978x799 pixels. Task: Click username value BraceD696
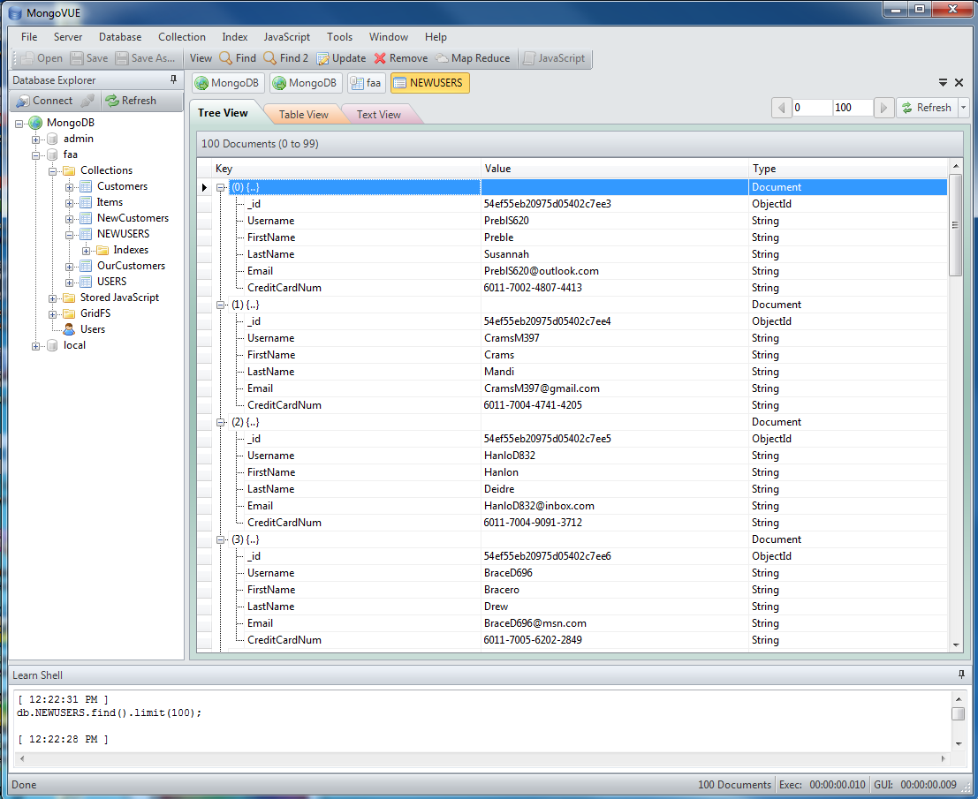click(508, 573)
